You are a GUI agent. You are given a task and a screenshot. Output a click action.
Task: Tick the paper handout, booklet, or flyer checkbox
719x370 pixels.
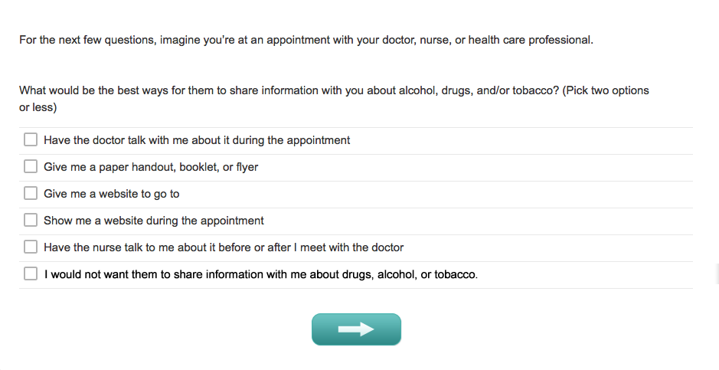(x=31, y=167)
